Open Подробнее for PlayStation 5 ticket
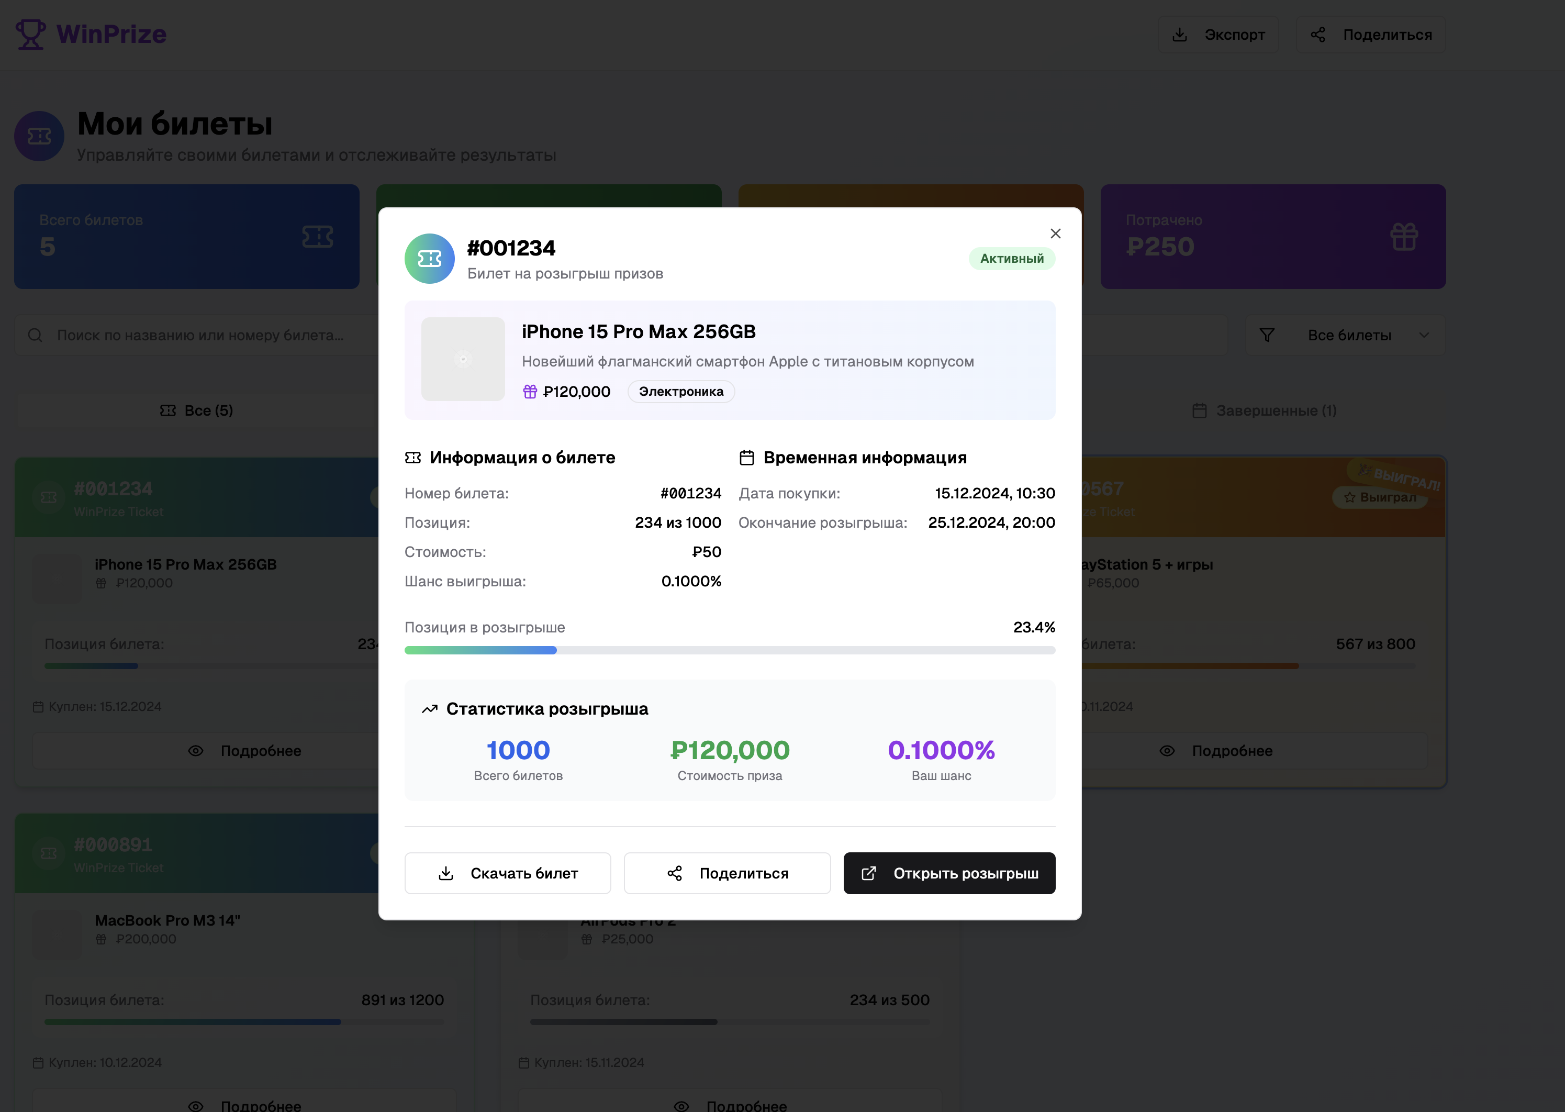1565x1112 pixels. [x=1216, y=750]
